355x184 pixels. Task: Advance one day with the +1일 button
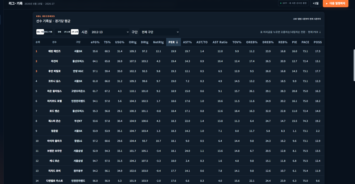316,3
